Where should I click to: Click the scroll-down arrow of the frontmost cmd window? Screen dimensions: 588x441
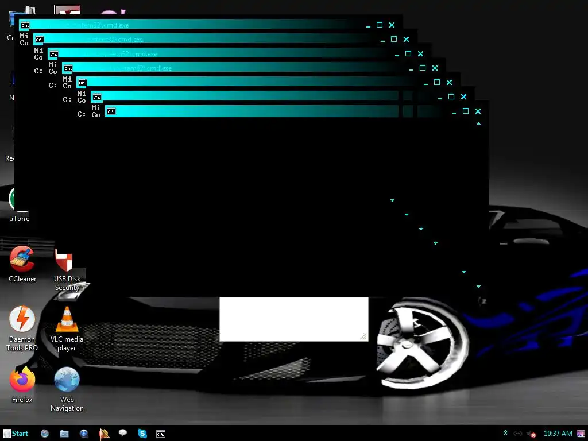pyautogui.click(x=478, y=286)
